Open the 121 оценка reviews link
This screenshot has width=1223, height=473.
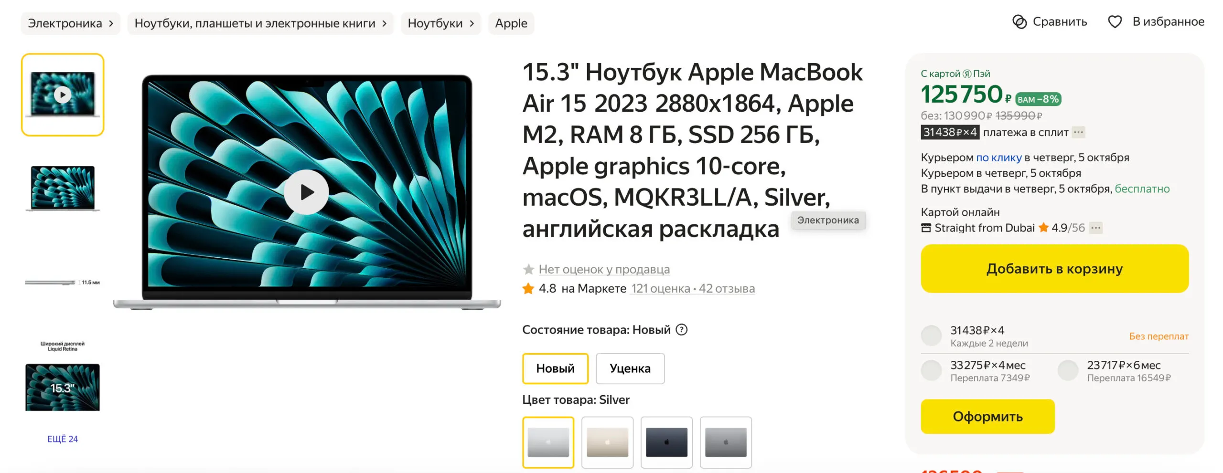(660, 289)
